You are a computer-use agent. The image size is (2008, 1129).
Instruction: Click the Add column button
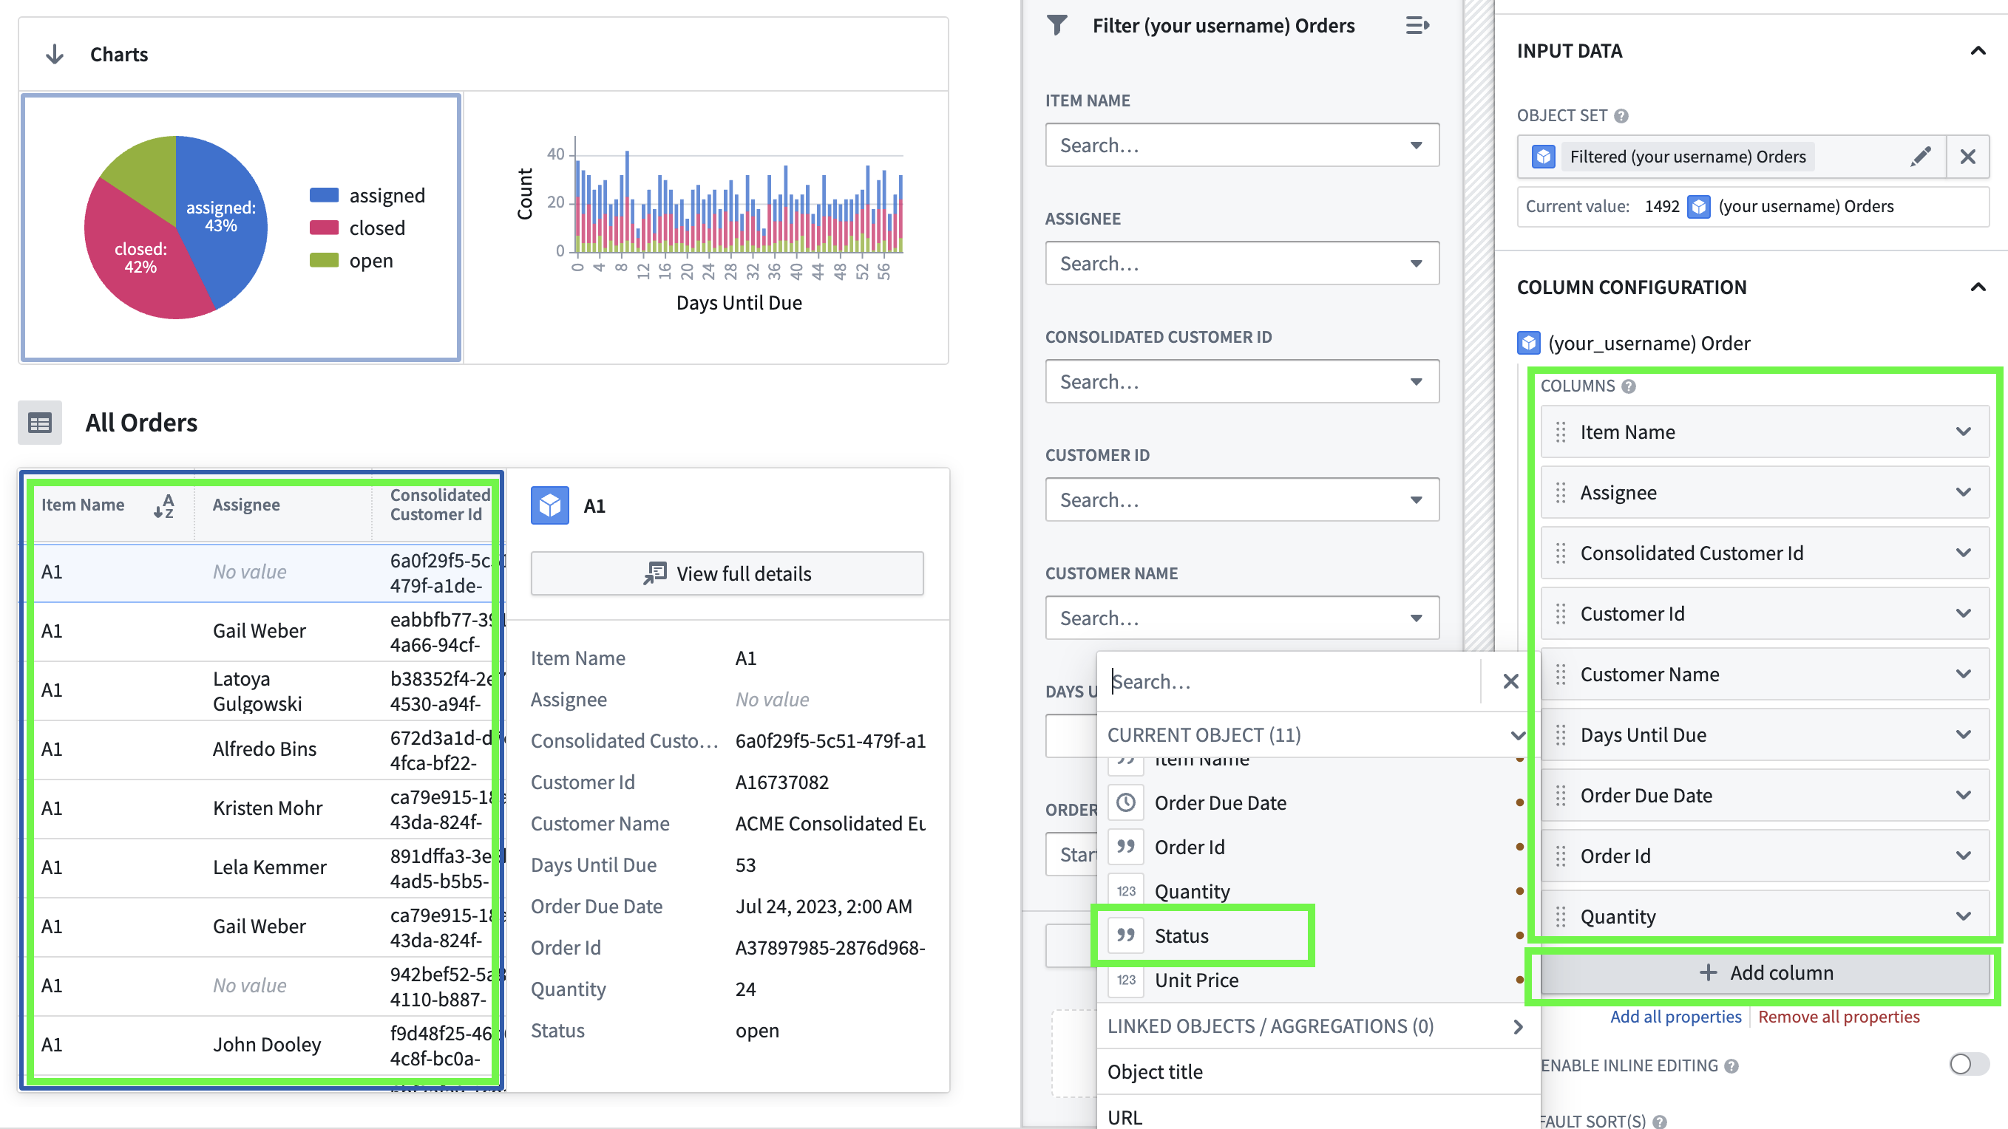coord(1765,973)
